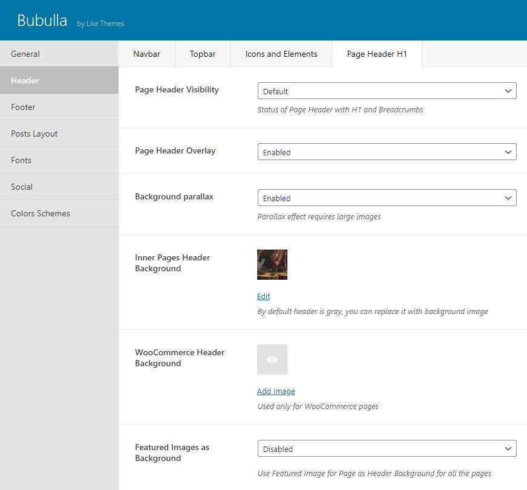
Task: Select the Page Header H1 tab
Action: coord(377,54)
